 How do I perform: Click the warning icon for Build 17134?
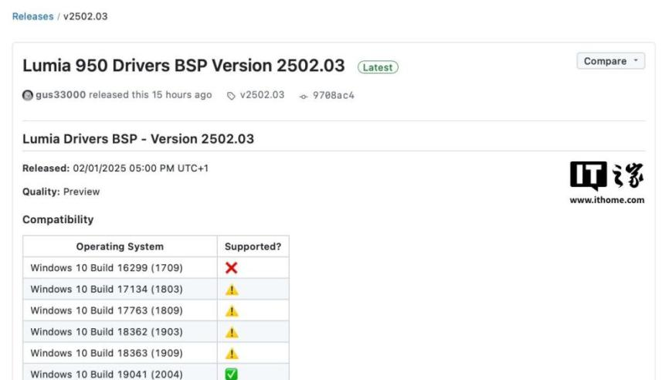232,290
